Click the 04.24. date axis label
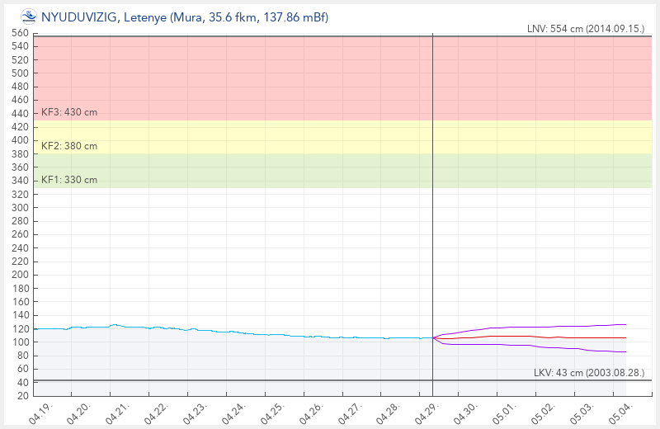 [233, 412]
